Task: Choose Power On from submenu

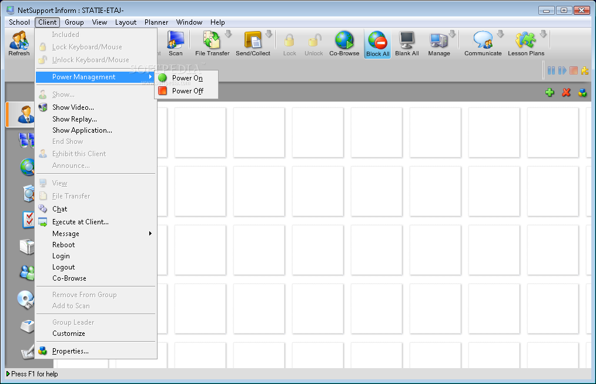Action: (x=186, y=78)
